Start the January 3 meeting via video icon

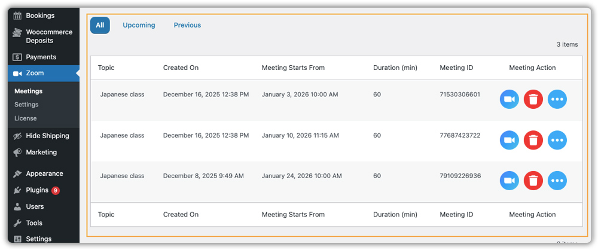[x=509, y=99]
